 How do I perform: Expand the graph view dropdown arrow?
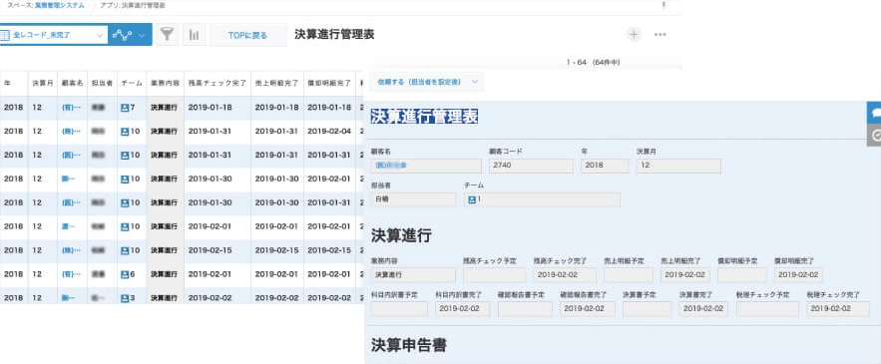[x=142, y=35]
